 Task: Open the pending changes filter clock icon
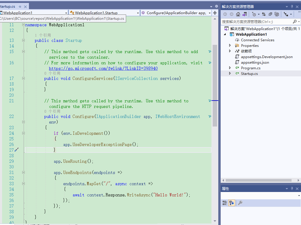tap(254, 14)
